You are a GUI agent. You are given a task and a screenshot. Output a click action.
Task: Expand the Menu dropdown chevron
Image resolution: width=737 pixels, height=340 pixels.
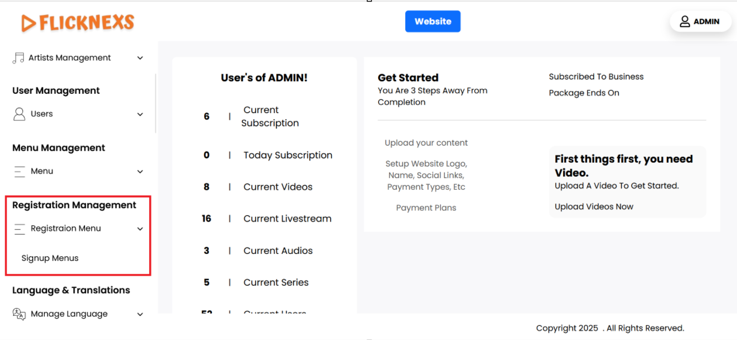pyautogui.click(x=140, y=172)
